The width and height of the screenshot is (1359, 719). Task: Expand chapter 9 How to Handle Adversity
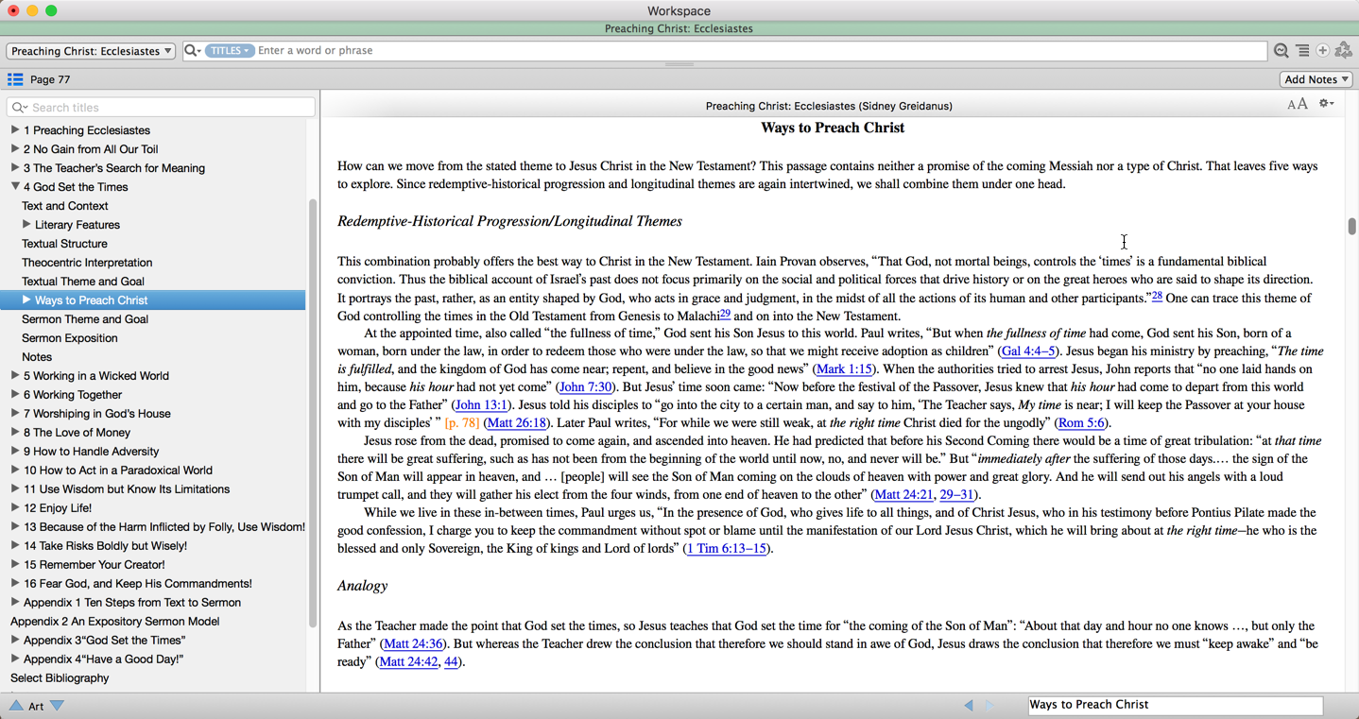point(15,452)
